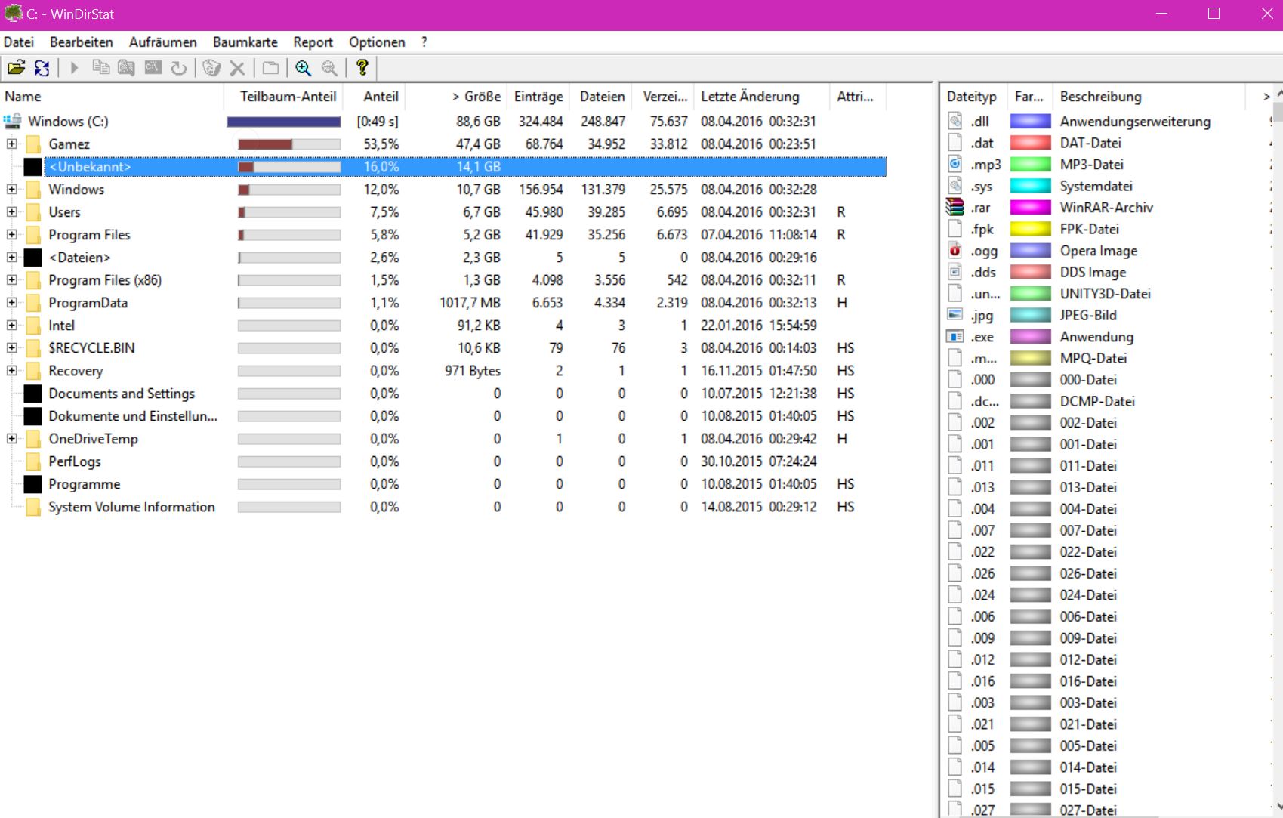Click the black square icon beside <Unbekannt>
This screenshot has height=818, width=1283.
pos(32,167)
